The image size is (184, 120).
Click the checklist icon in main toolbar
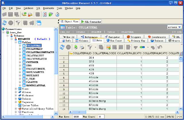[x=45, y=14]
